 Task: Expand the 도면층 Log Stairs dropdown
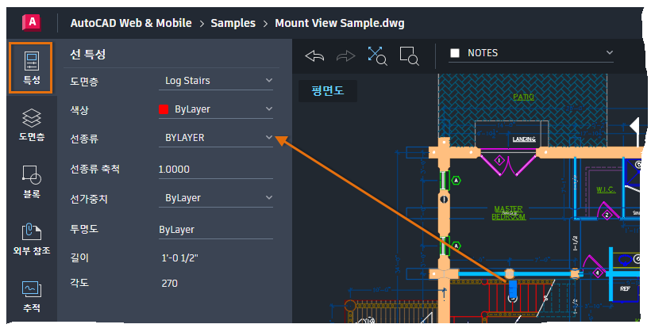[x=216, y=81]
